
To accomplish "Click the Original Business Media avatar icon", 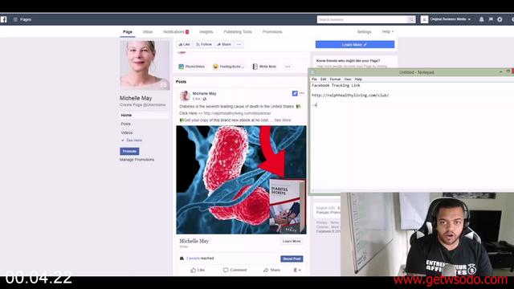I will pos(424,19).
